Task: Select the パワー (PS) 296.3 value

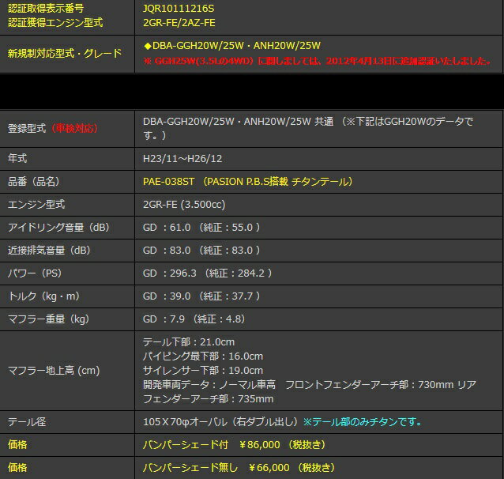Action: point(208,273)
